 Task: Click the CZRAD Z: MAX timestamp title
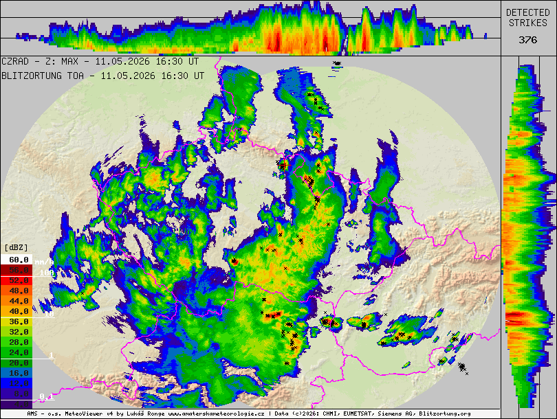[x=100, y=61]
